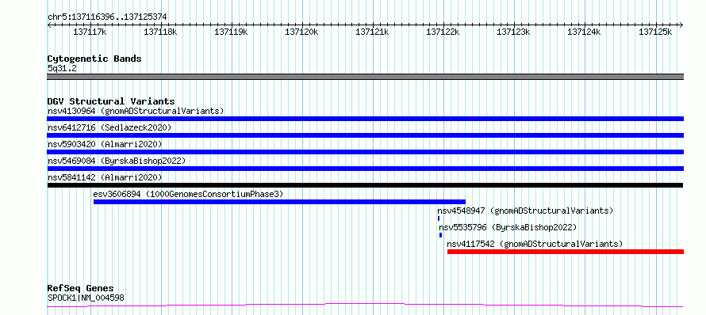Click the chr5:137116396..137125374 coordinate label
Screen dimensions: 706x315
(x=107, y=17)
